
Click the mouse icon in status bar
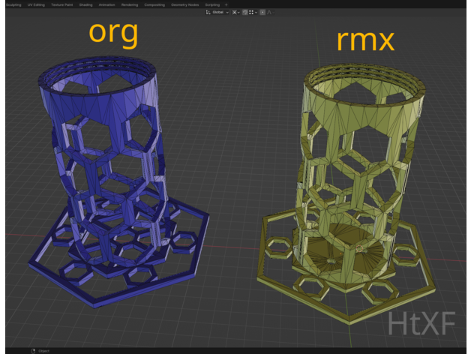33,350
